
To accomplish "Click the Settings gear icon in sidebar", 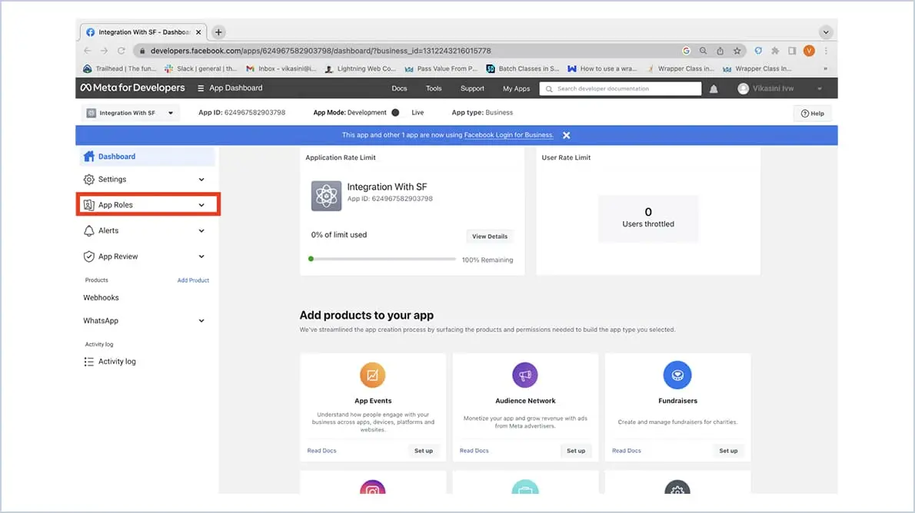I will [88, 180].
